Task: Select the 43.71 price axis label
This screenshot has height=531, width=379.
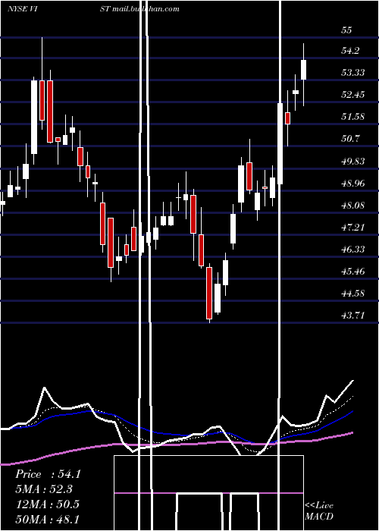Action: pos(353,316)
